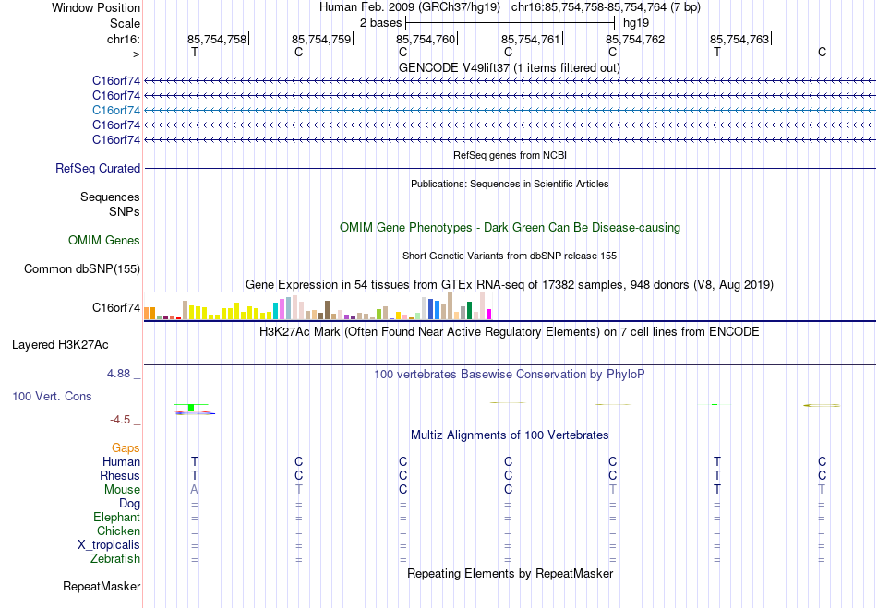This screenshot has width=877, height=608.
Task: Click the 2 bases scale bar label
Action: tap(380, 23)
